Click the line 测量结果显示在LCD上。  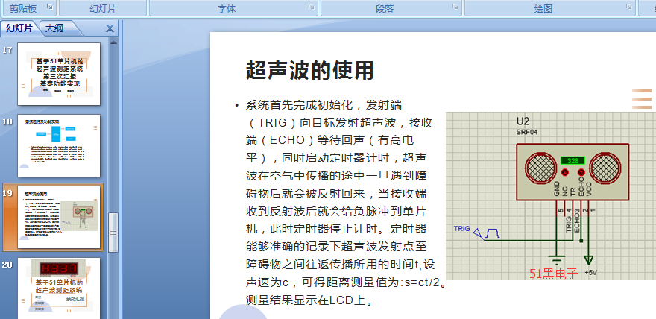click(x=309, y=300)
